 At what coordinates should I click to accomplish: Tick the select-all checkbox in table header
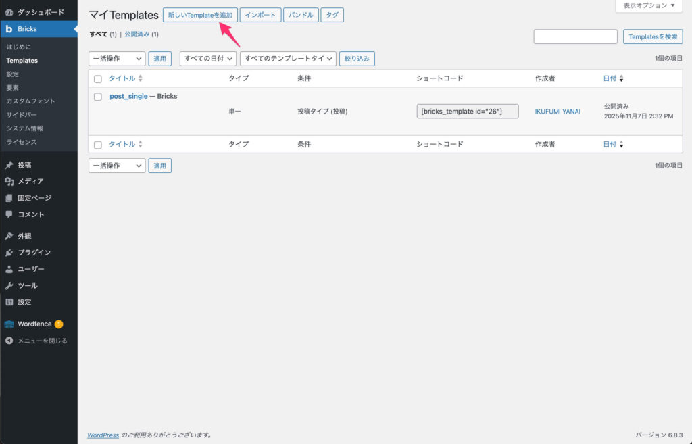[x=98, y=79]
